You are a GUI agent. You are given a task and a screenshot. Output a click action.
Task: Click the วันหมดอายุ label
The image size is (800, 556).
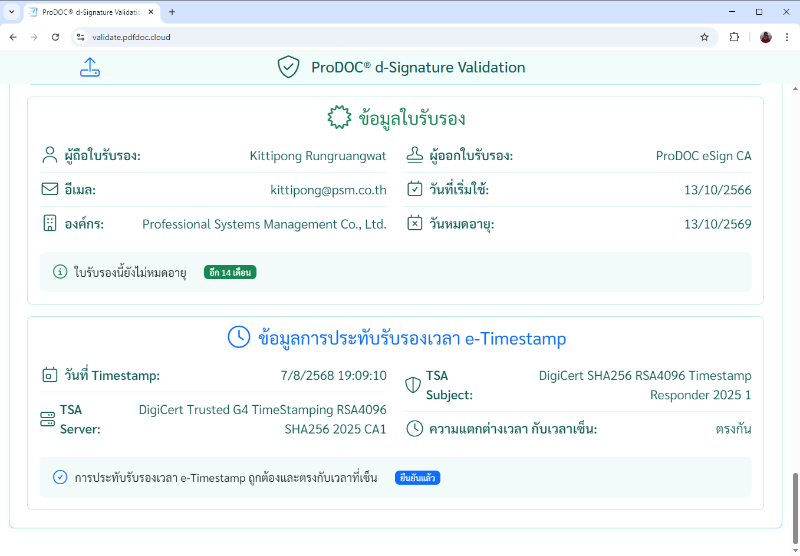point(462,224)
